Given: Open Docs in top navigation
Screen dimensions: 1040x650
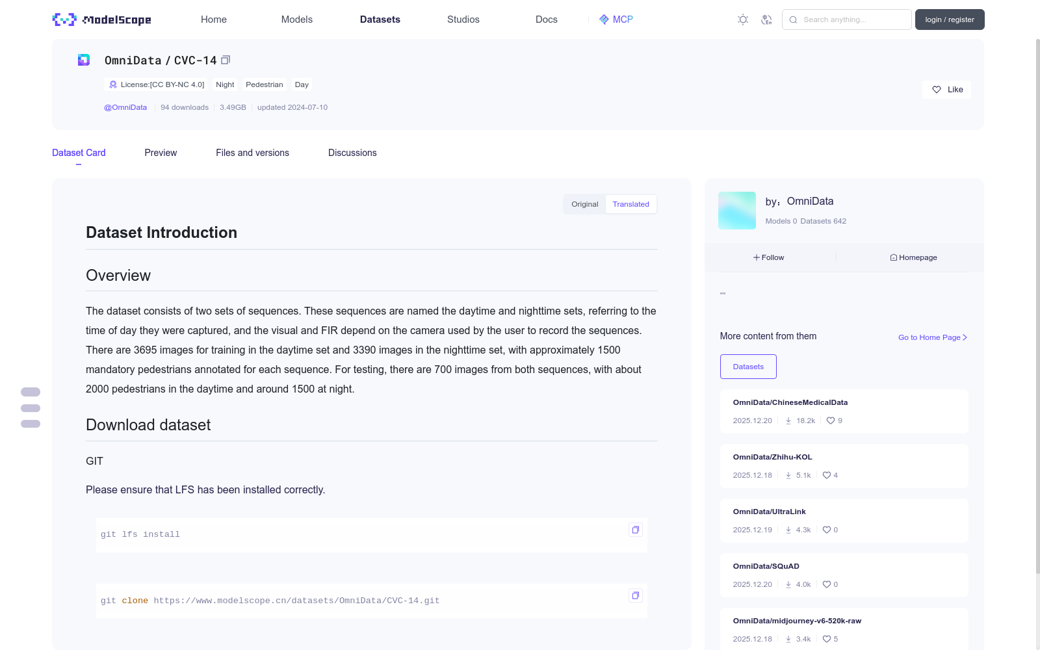Looking at the screenshot, I should point(547,19).
